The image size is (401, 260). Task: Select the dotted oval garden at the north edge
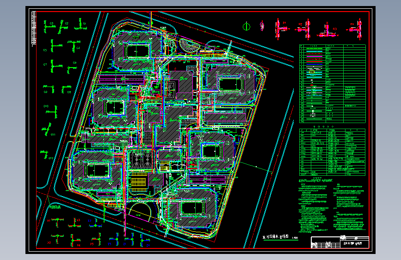pos(190,45)
